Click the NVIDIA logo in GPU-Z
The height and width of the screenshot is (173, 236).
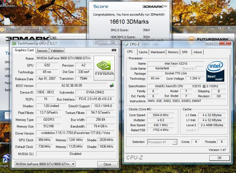tap(104, 68)
